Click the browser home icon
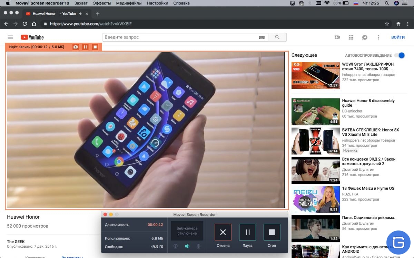 coord(34,24)
